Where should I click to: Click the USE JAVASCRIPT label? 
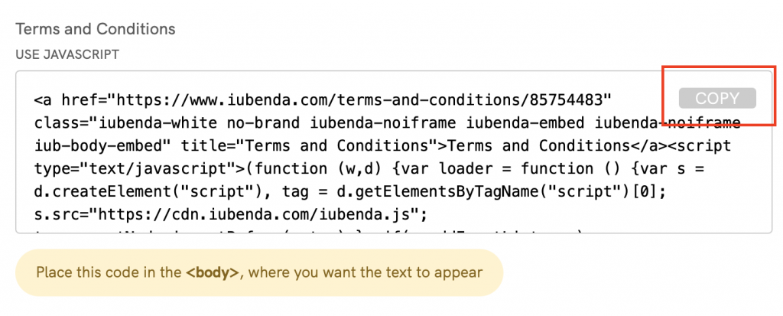tap(67, 54)
